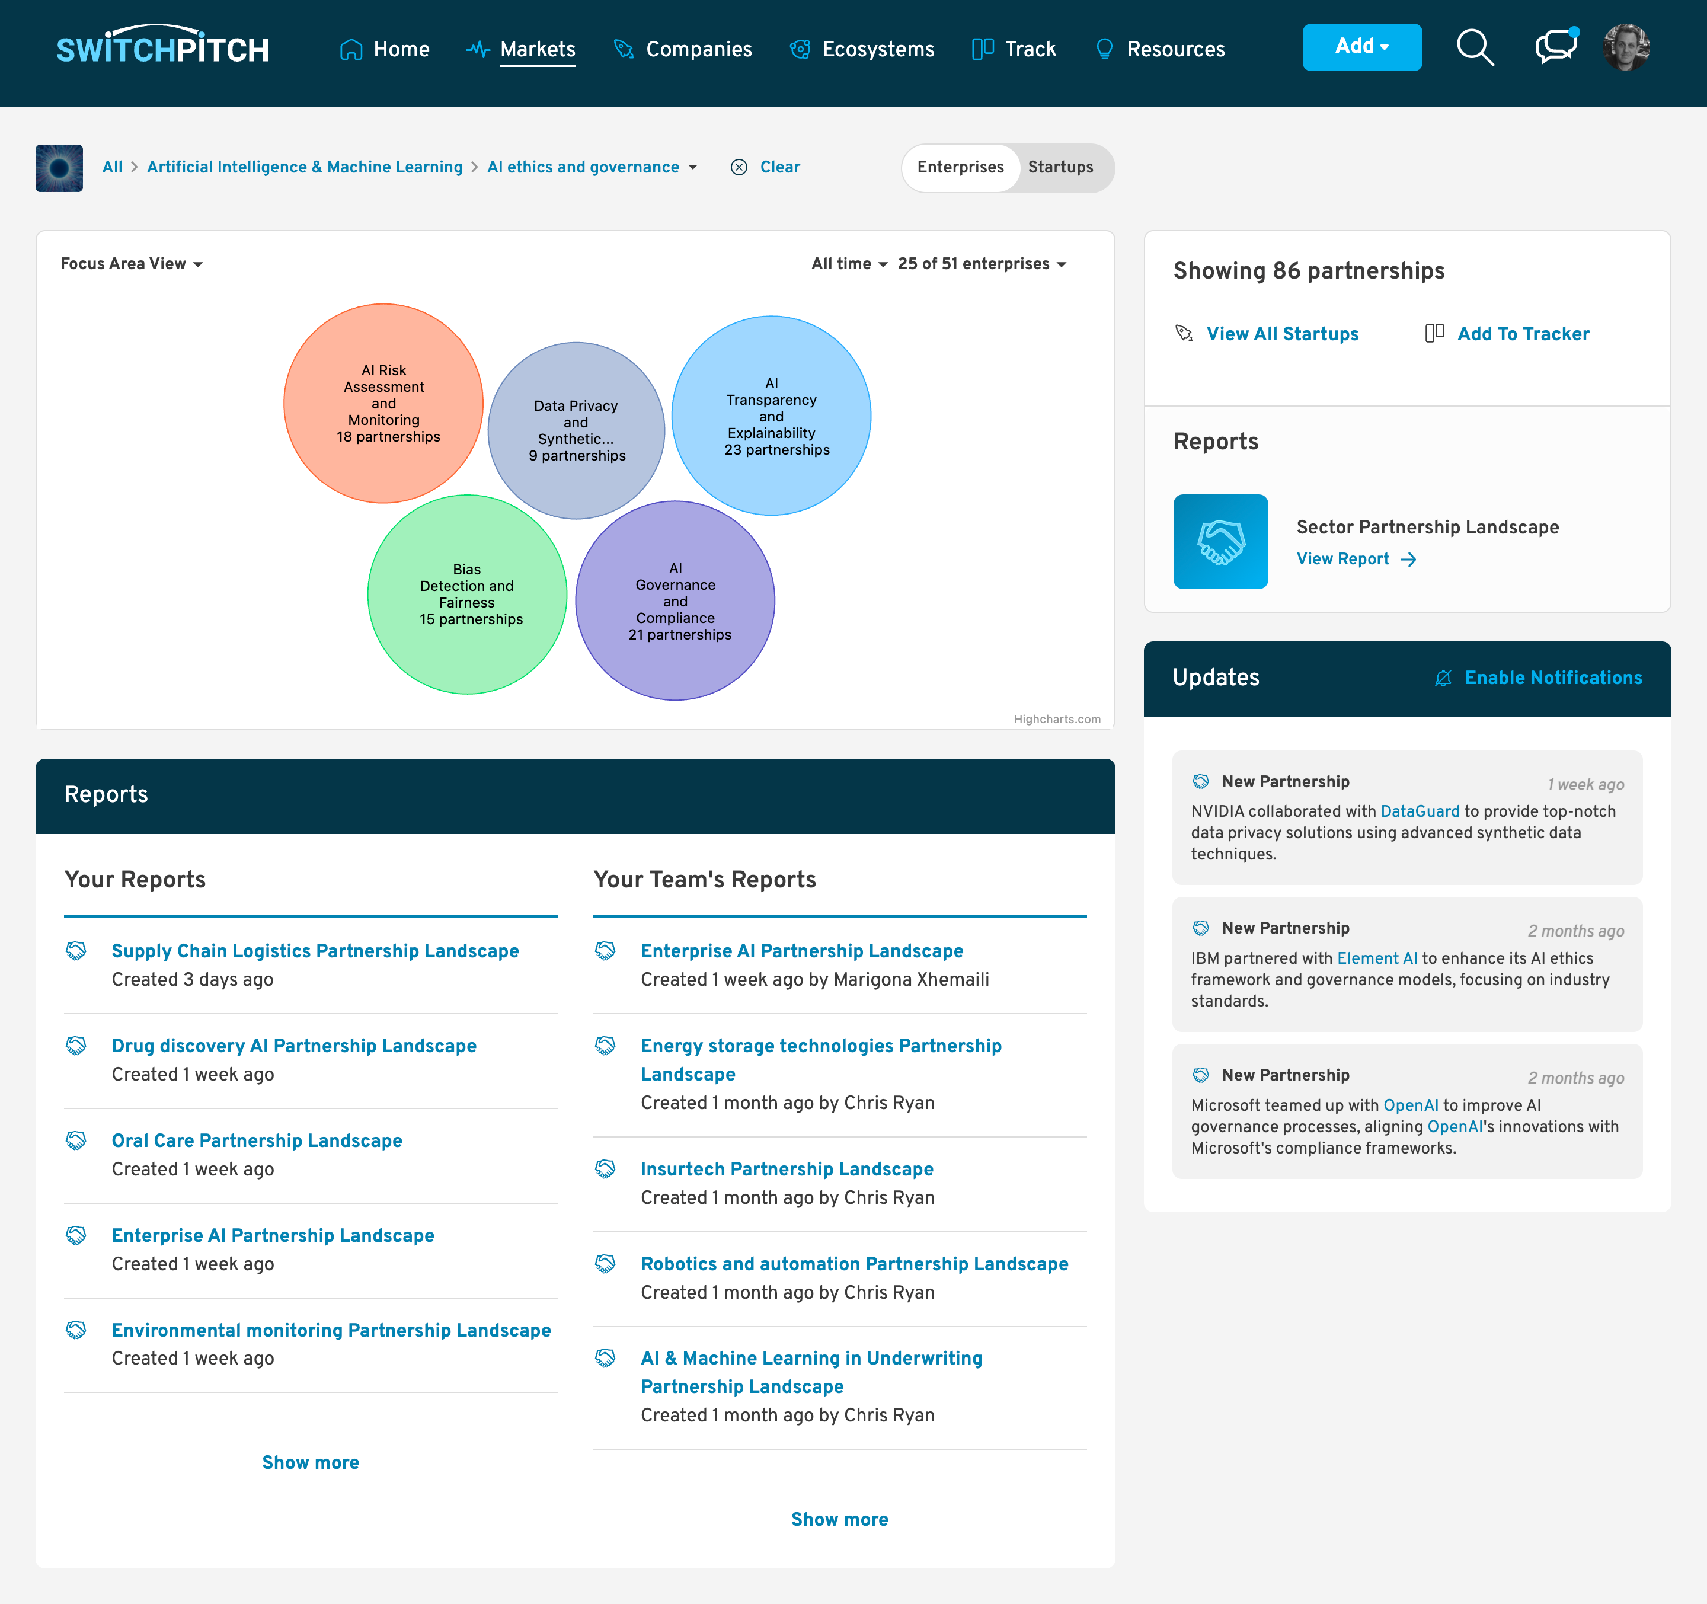Open the DataGuard company link
Image resolution: width=1707 pixels, height=1604 pixels.
pyautogui.click(x=1420, y=811)
